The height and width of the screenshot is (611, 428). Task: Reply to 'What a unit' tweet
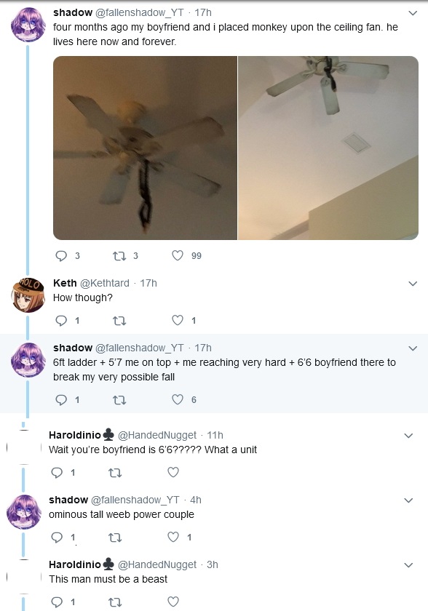point(57,472)
